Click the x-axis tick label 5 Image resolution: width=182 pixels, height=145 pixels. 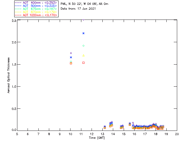tap(17, 134)
